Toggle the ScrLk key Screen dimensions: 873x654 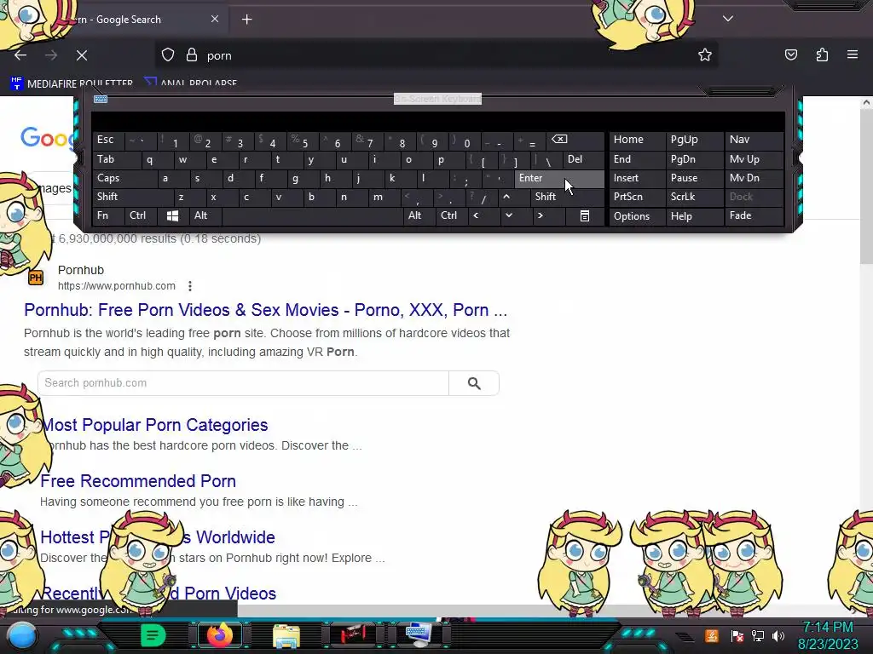[x=694, y=197]
